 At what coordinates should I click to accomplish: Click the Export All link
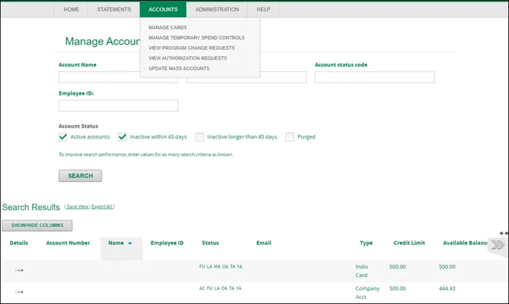coord(102,207)
